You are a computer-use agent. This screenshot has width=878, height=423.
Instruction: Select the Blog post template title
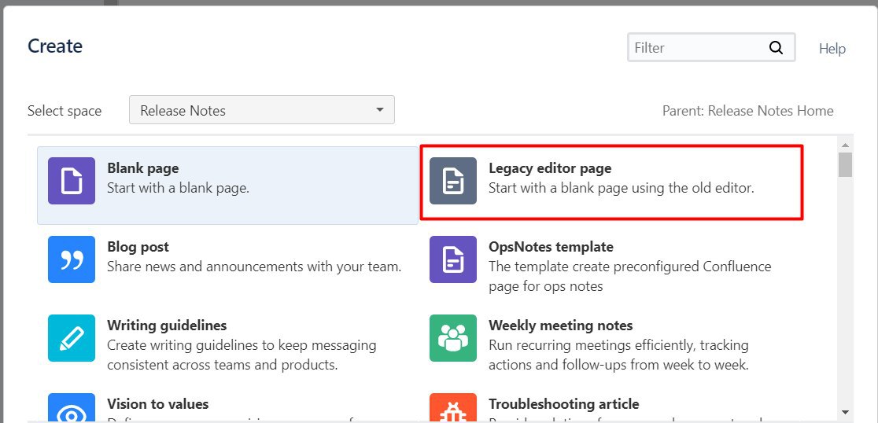tap(138, 247)
